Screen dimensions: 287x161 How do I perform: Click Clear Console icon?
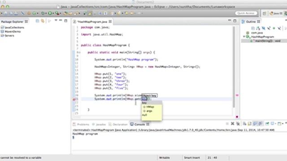244,124
